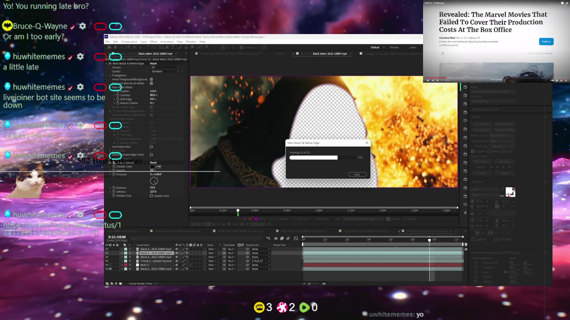Open the Graph Editor in timeline

[x=296, y=238]
